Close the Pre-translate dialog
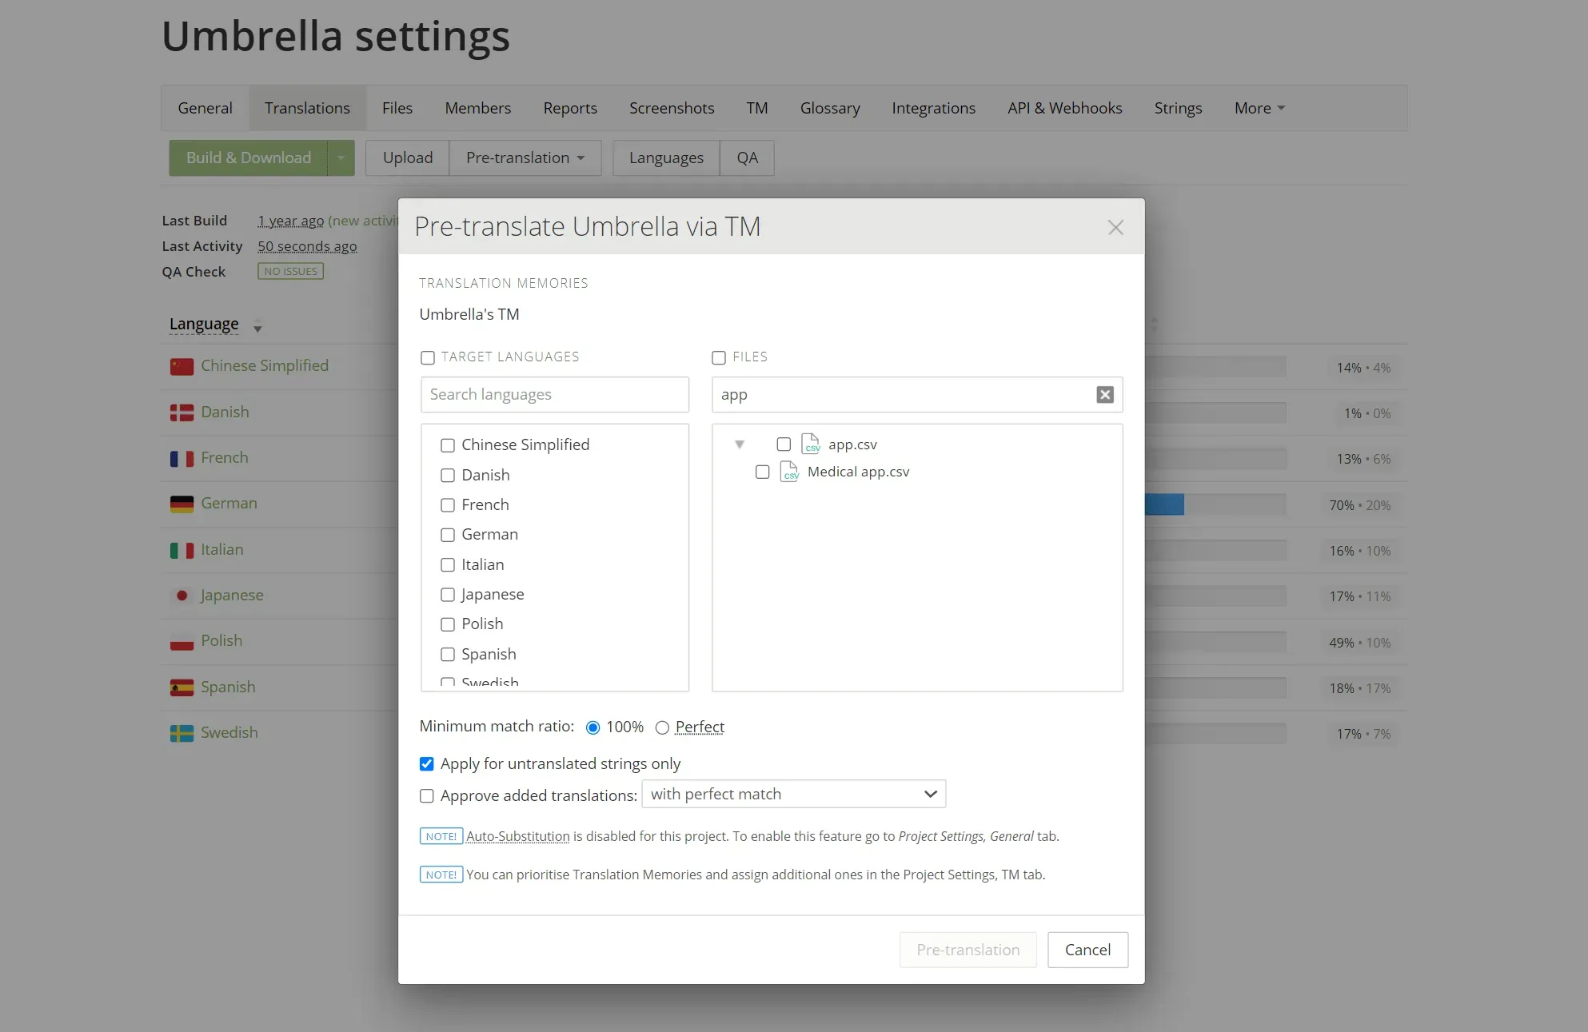Screen dimensions: 1588x1032 coord(1115,227)
